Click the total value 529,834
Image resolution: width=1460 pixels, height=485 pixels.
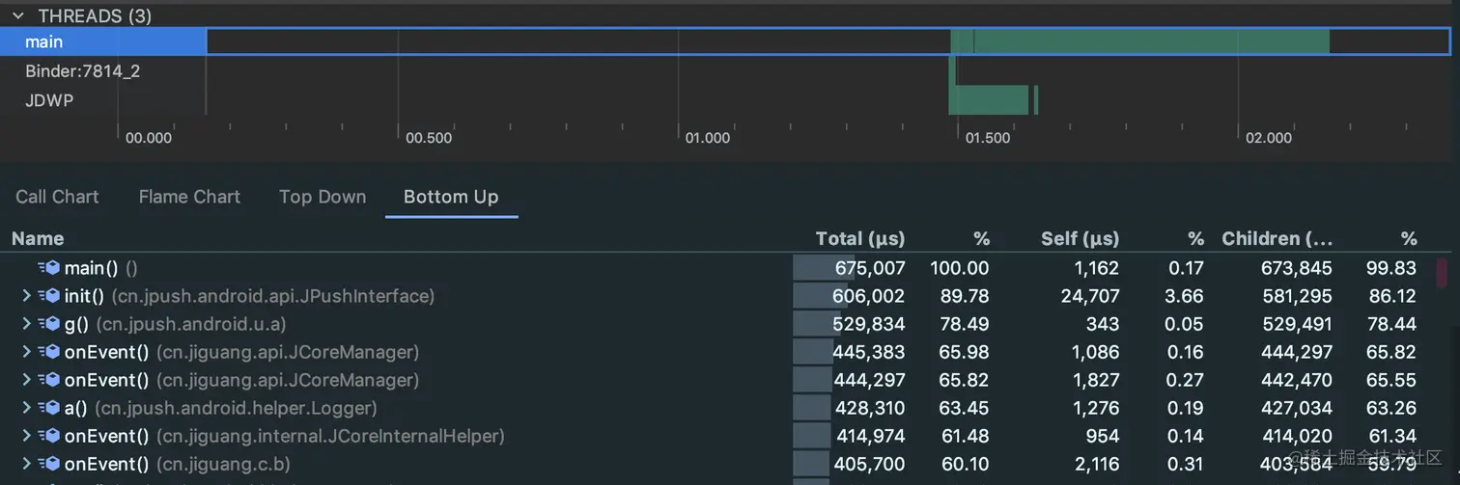point(869,324)
